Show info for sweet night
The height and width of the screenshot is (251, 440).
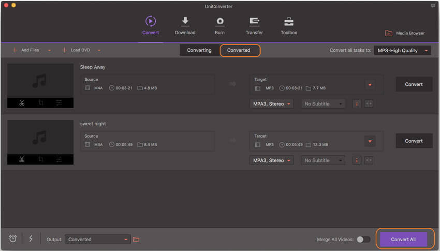tap(357, 160)
